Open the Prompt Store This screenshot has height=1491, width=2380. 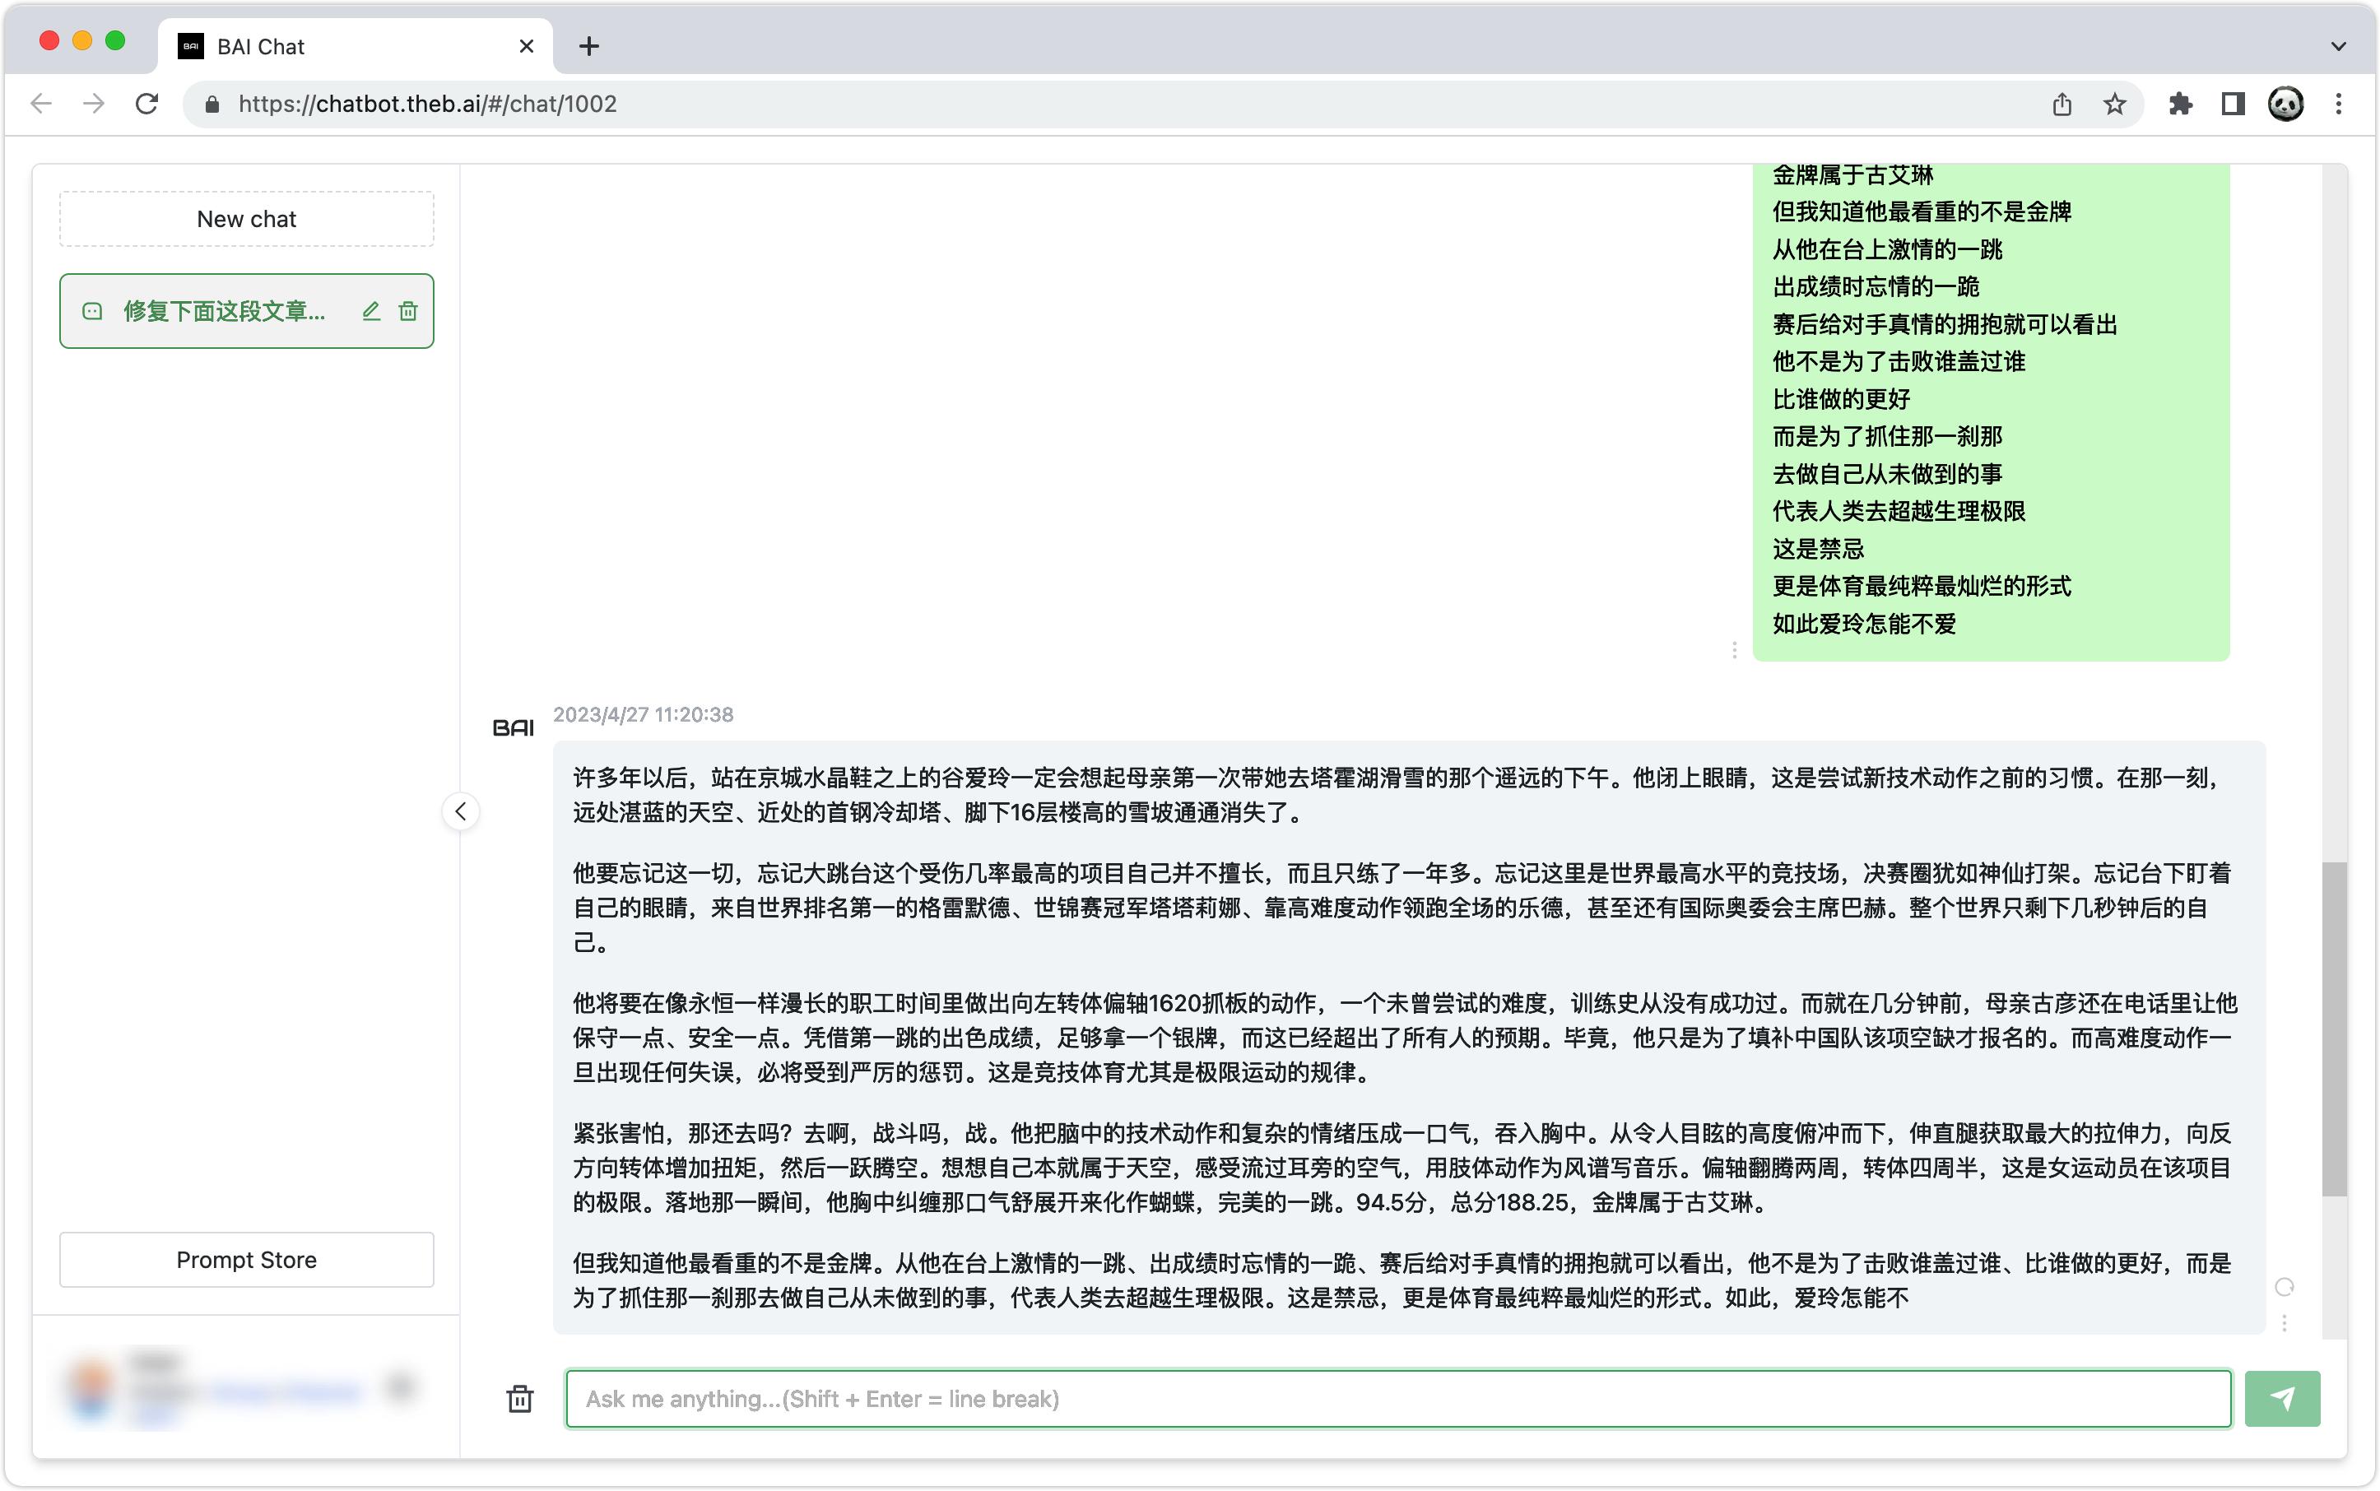(247, 1259)
